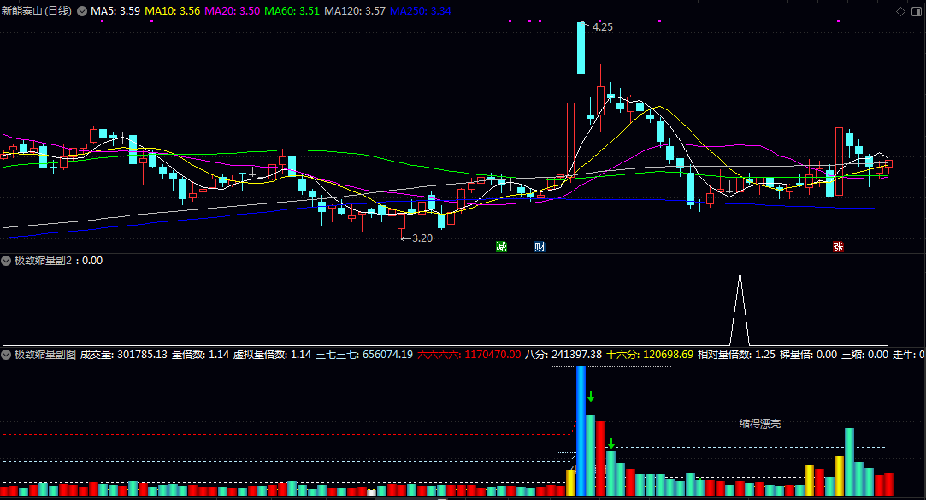Click the 4.25 high price label
Image resolution: width=926 pixels, height=500 pixels.
[x=603, y=27]
